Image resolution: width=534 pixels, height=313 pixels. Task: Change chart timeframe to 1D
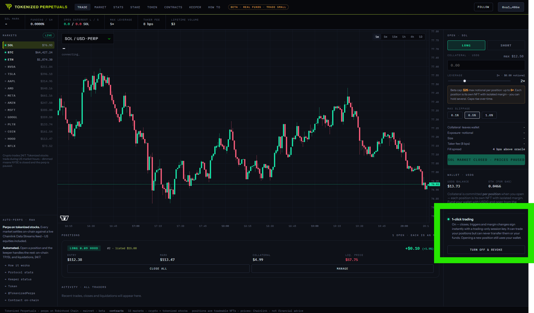(x=420, y=37)
